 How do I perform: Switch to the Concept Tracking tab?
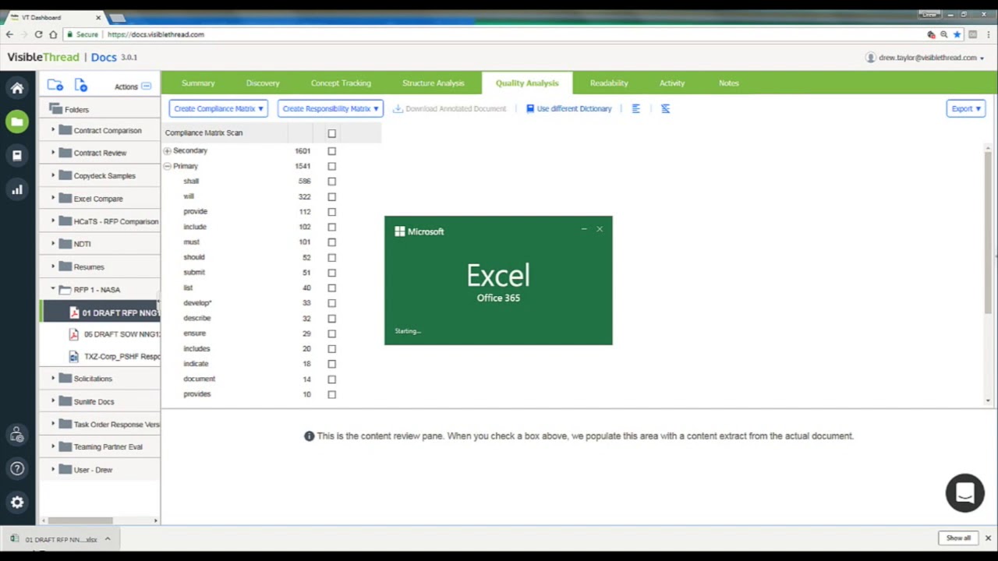click(341, 83)
